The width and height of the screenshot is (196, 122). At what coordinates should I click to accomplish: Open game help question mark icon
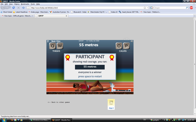pyautogui.click(x=48, y=41)
